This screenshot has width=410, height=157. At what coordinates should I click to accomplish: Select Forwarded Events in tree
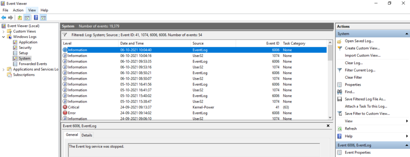pyautogui.click(x=33, y=64)
